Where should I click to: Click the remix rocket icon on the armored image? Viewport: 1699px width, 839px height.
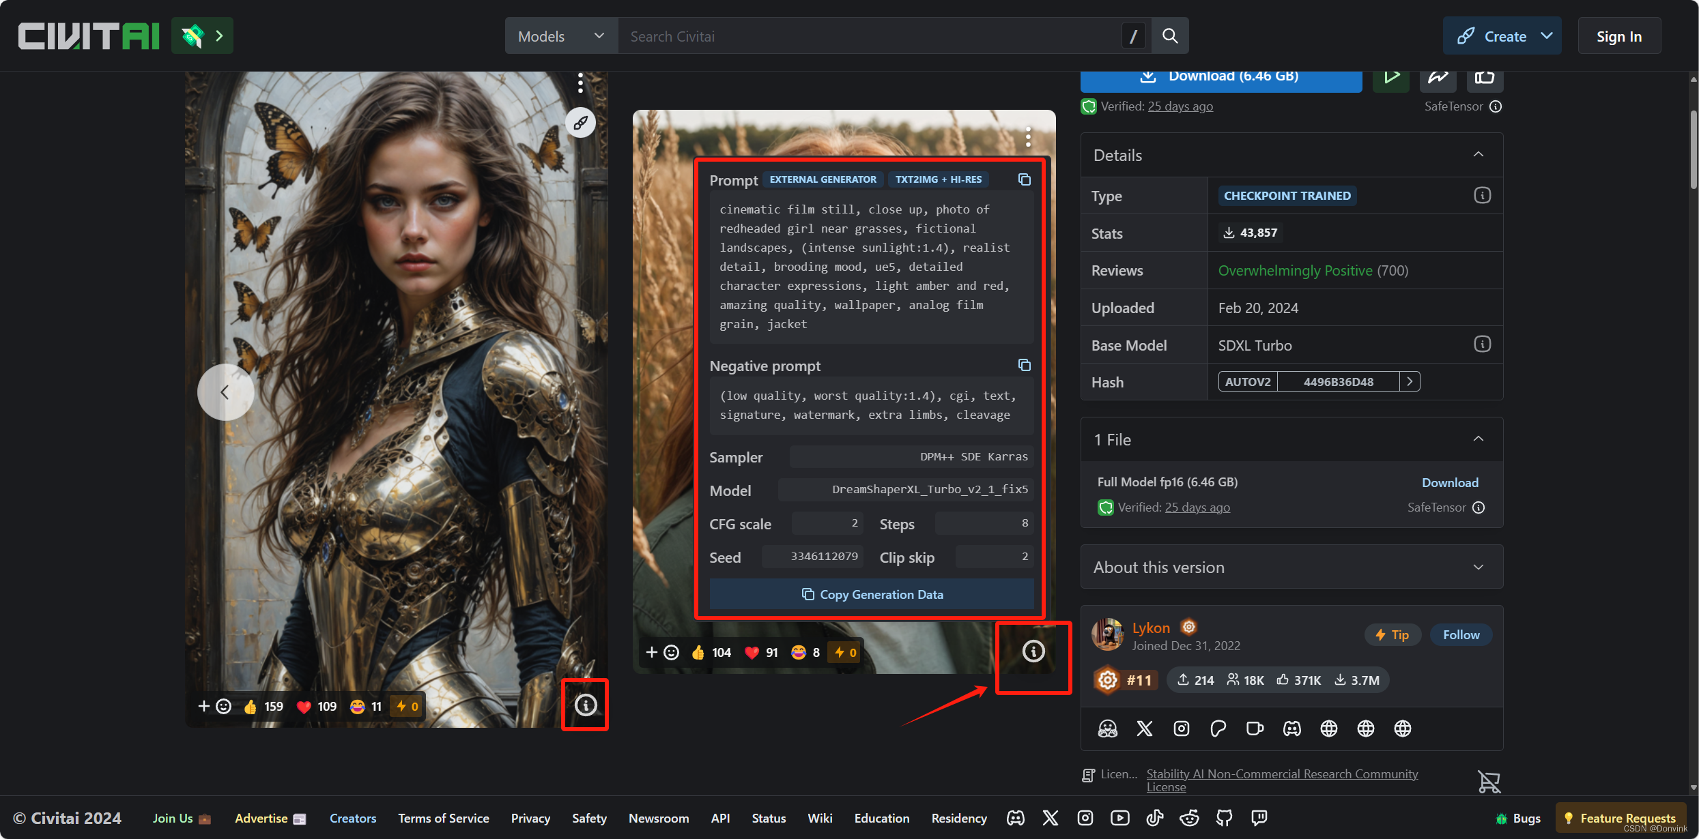click(x=580, y=123)
